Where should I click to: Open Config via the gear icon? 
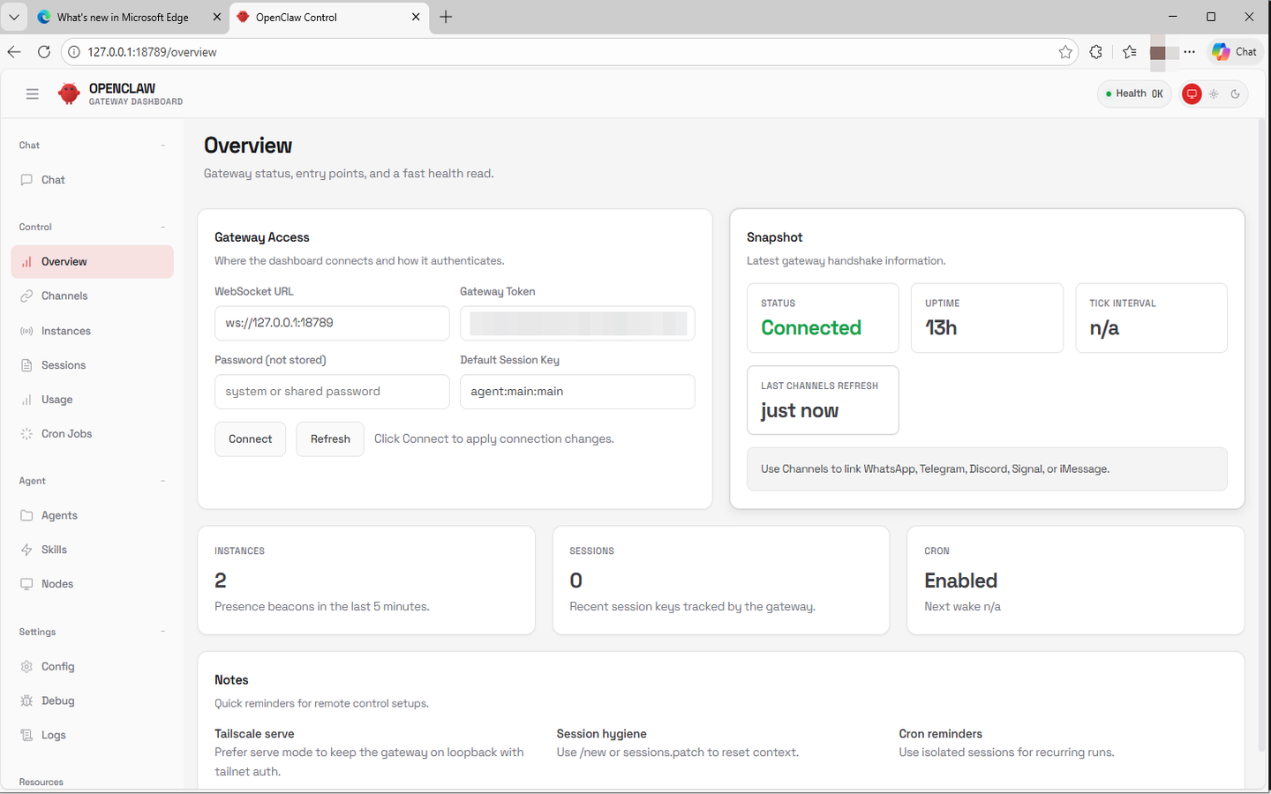26,666
